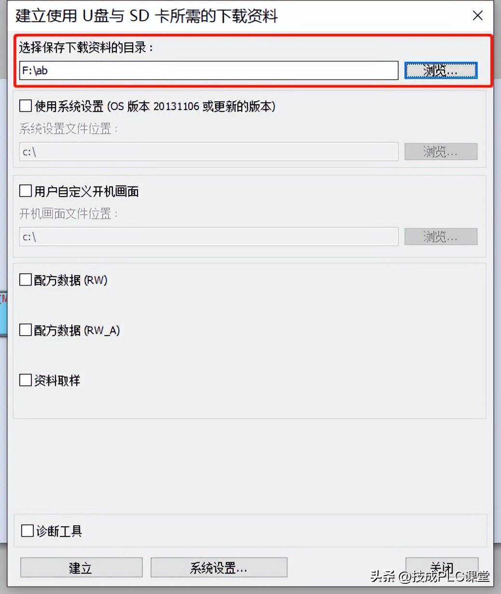
Task: Click the 建立 button
Action: coord(81,567)
